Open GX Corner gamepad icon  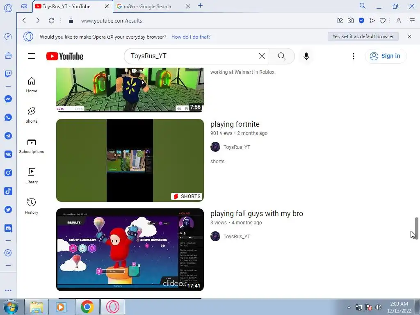coord(24,6)
